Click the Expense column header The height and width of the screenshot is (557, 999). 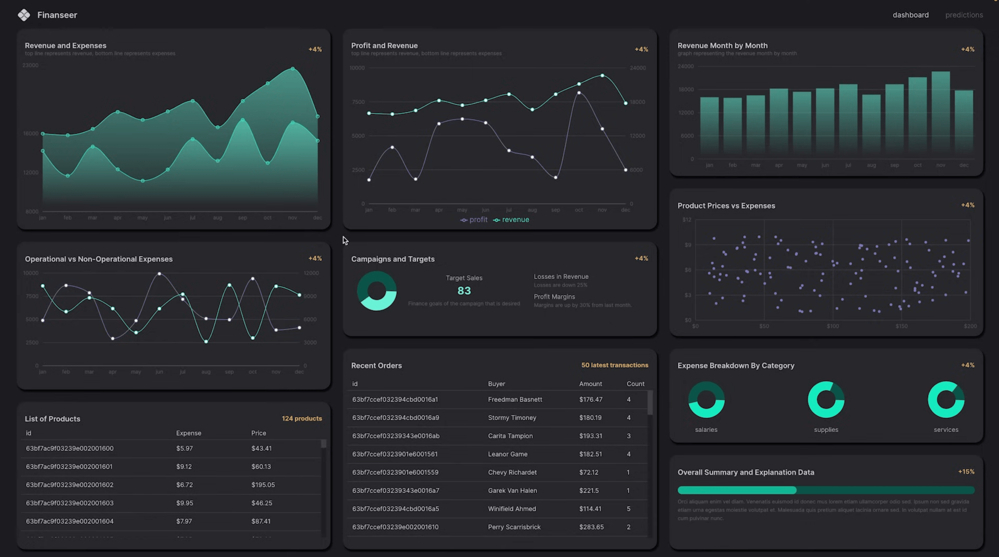[x=189, y=433]
